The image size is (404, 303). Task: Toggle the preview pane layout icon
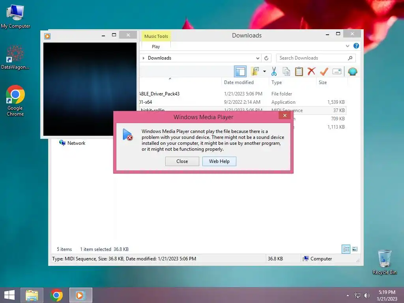(240, 71)
